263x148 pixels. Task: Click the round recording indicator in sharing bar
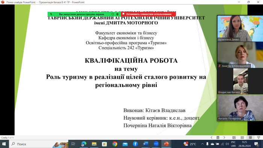tap(113, 14)
